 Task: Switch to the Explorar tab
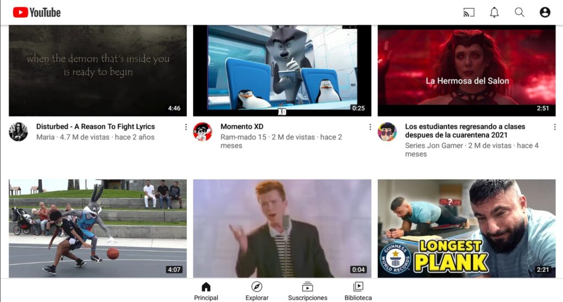(257, 291)
